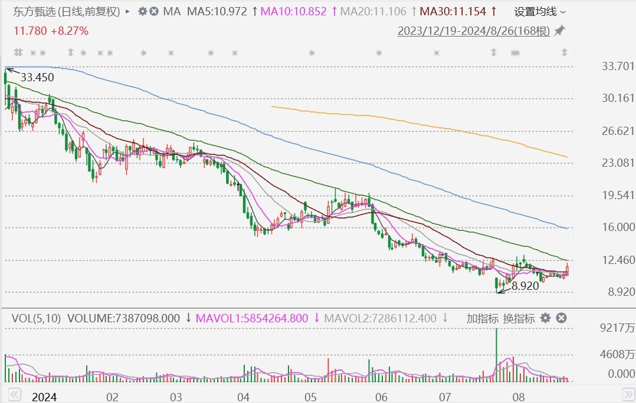Open the date range 2023/12/19-2024/8/26 selector
636x403 pixels.
pos(473,31)
